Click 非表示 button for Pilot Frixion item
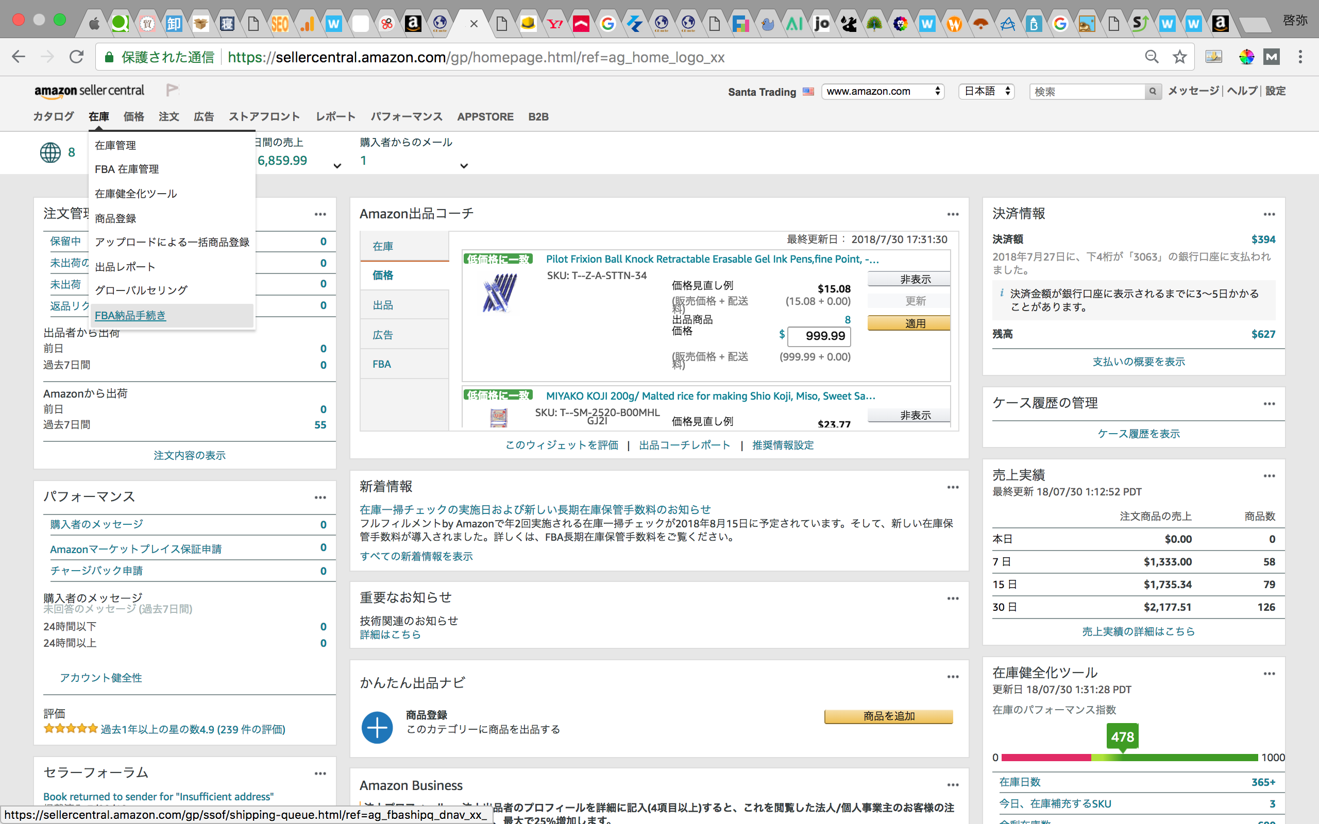 click(908, 279)
